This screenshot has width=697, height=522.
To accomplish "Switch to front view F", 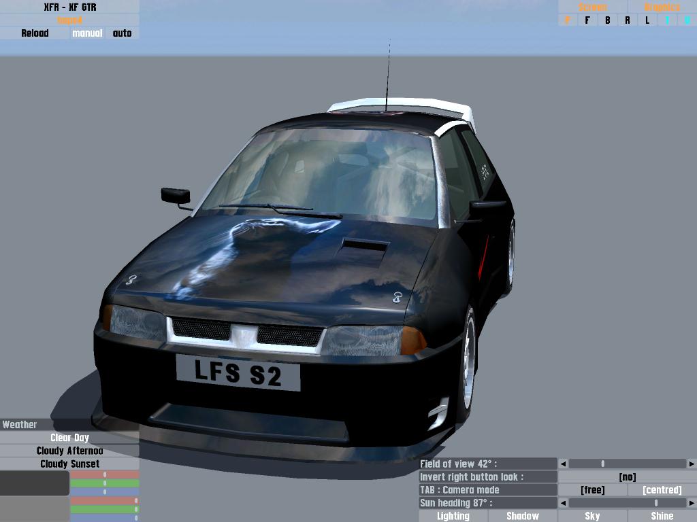I will pos(587,20).
